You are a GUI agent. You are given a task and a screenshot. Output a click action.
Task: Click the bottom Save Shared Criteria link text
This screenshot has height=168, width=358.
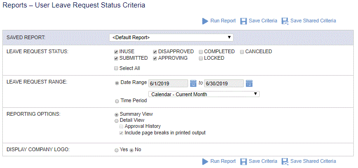313,161
